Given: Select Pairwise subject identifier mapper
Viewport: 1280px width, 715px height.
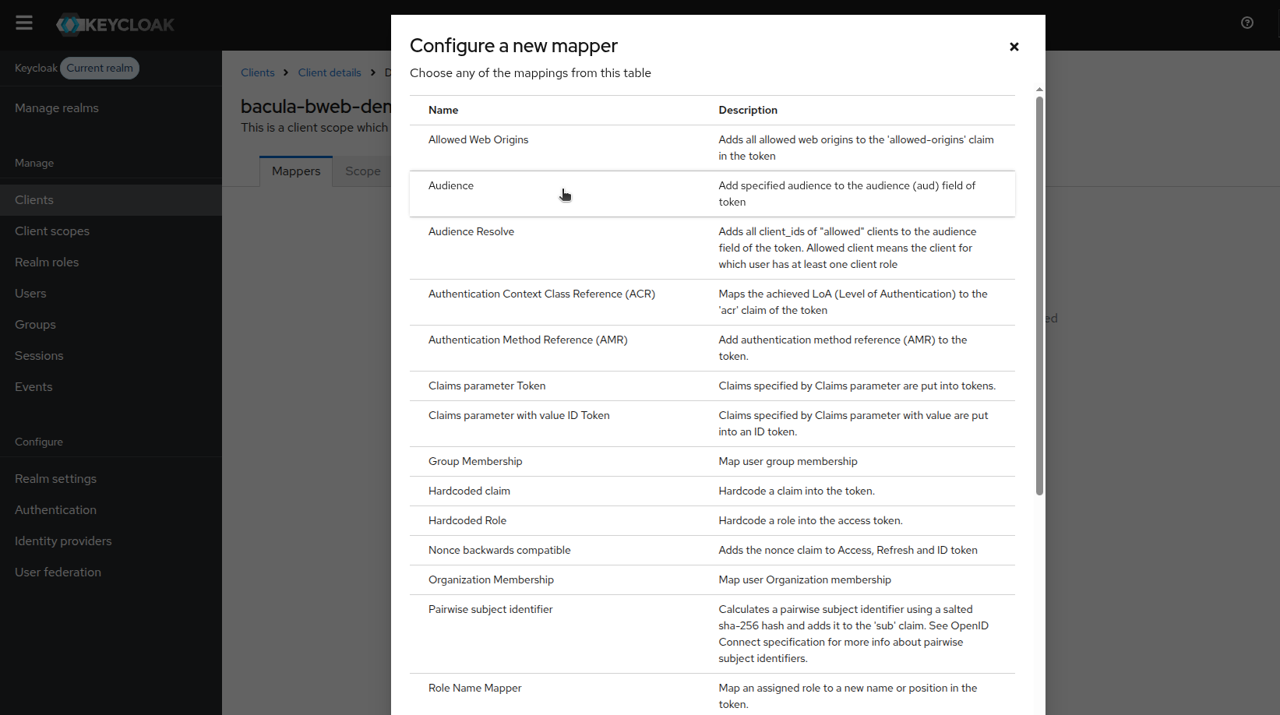Looking at the screenshot, I should [x=490, y=610].
